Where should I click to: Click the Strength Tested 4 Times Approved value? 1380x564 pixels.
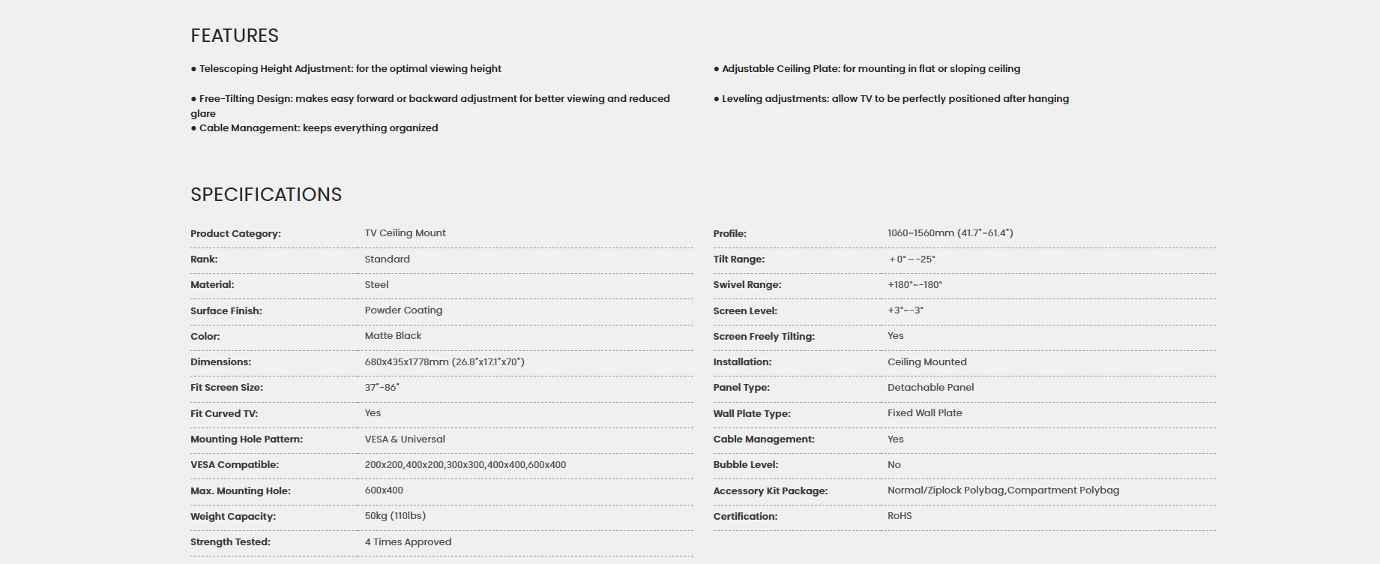tap(408, 542)
